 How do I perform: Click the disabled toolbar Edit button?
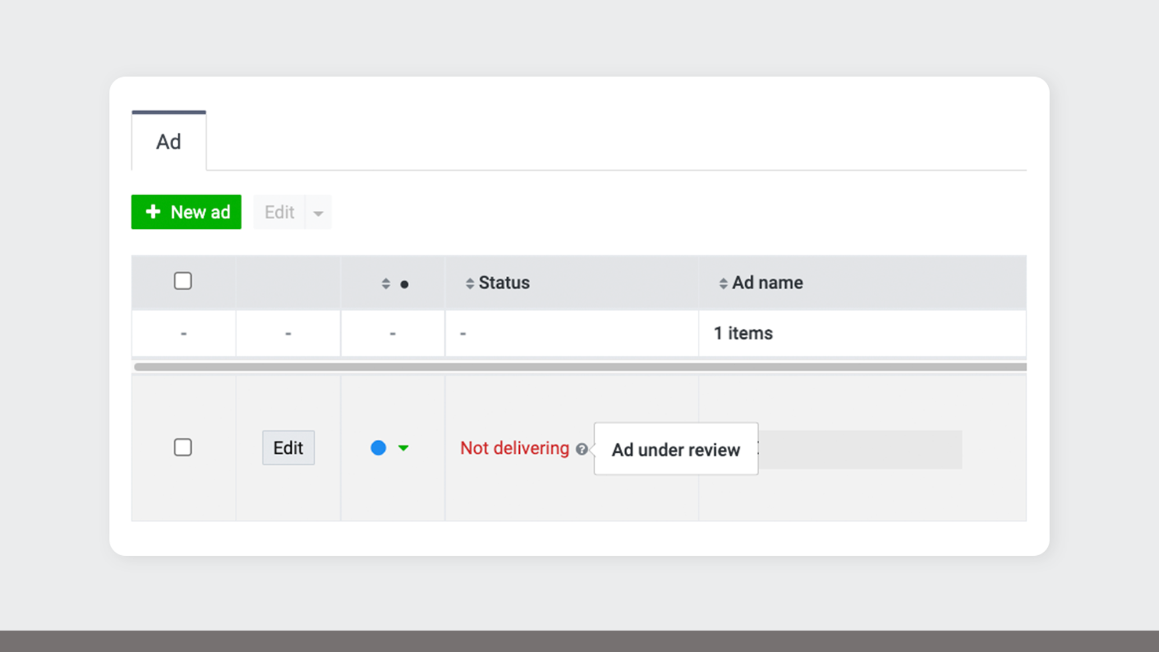pos(279,212)
